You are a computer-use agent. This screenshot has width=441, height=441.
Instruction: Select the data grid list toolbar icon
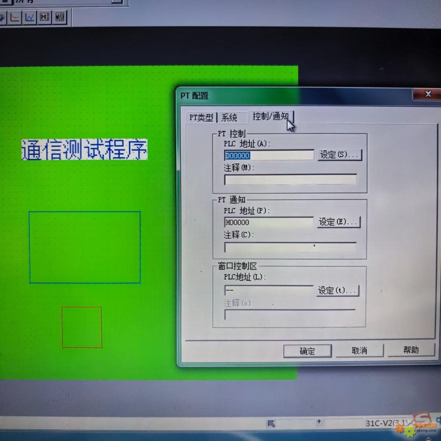(60, 17)
